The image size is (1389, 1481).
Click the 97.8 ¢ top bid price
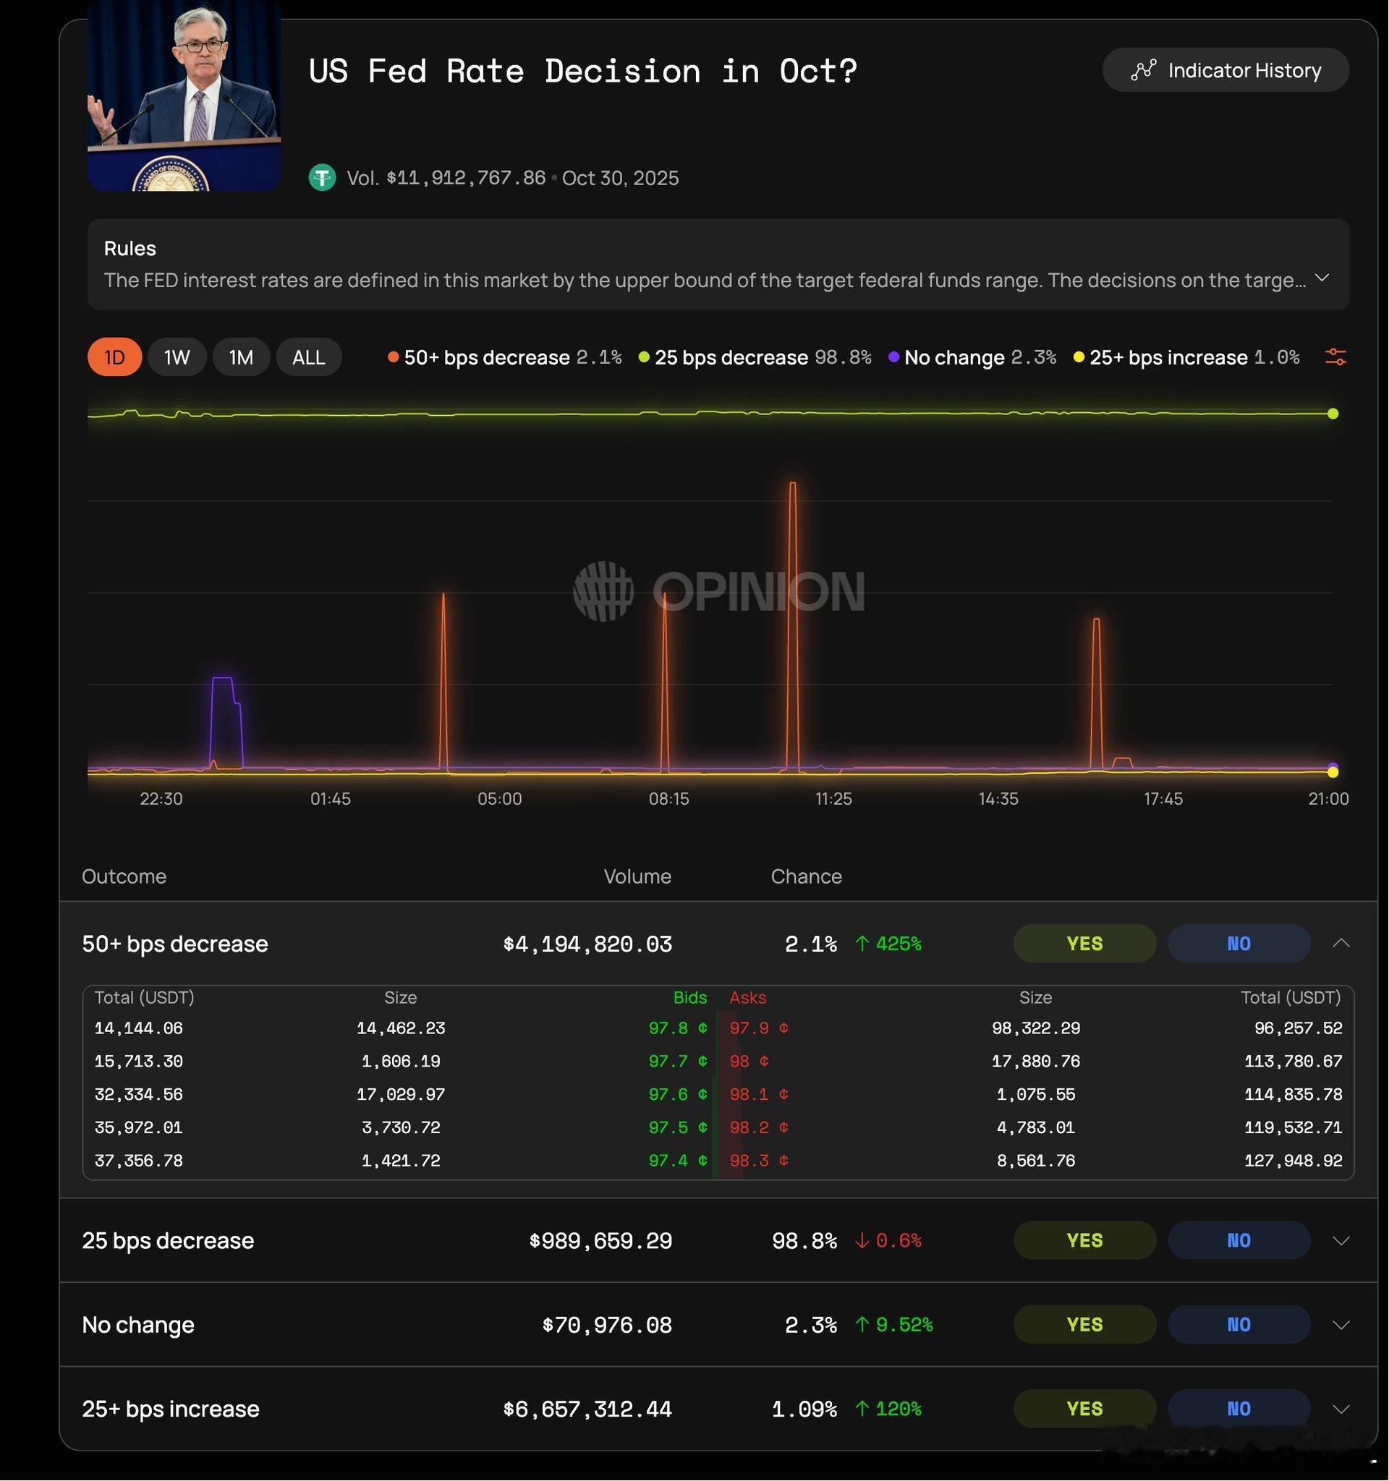[676, 1028]
